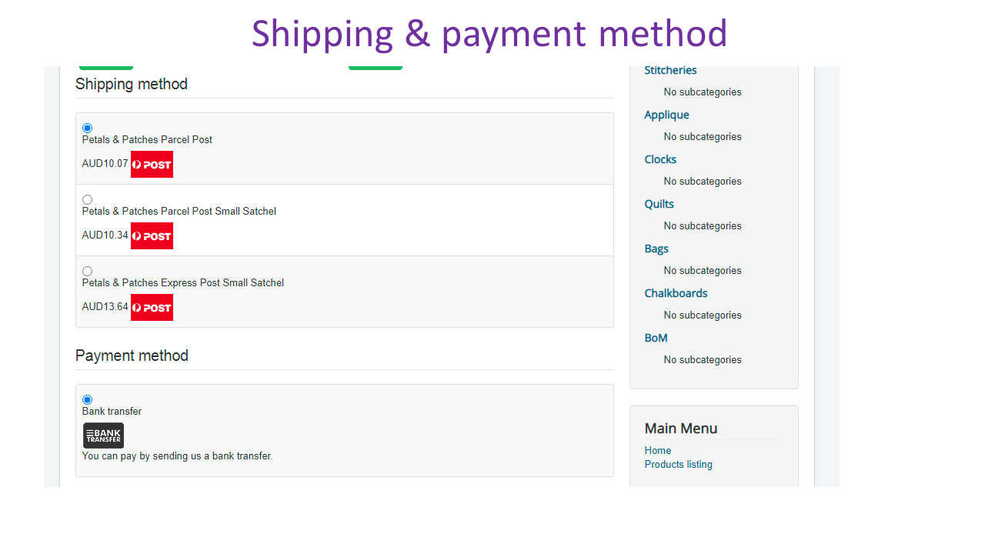985x554 pixels.
Task: Click the Bank transfer payment label
Action: pos(112,412)
